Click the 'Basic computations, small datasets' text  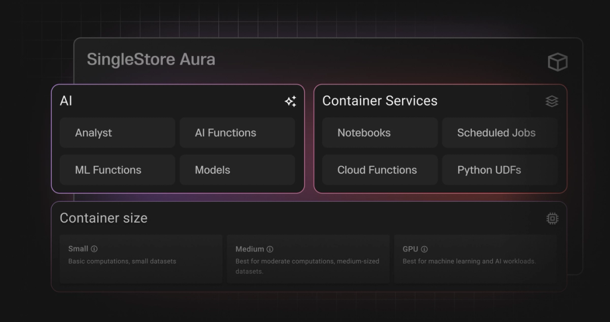coord(122,261)
